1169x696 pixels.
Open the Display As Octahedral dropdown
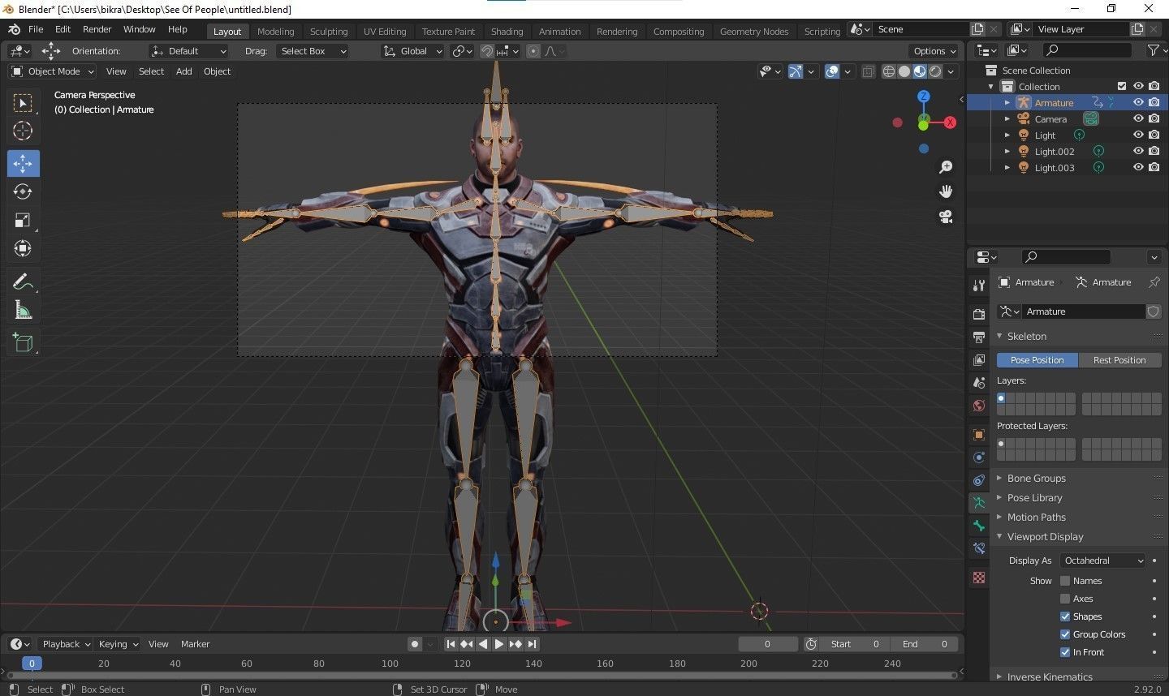click(1103, 561)
